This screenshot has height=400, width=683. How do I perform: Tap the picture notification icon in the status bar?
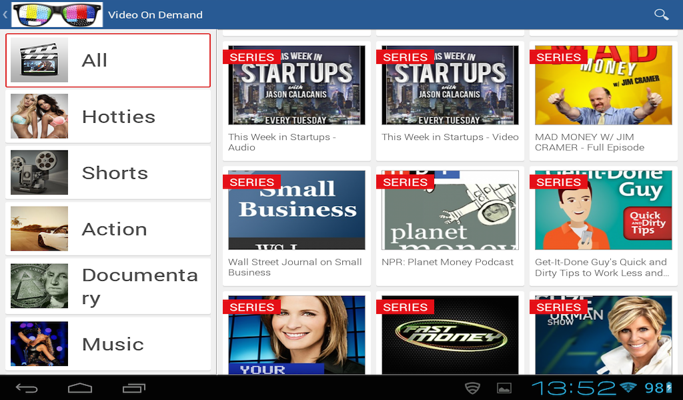504,388
